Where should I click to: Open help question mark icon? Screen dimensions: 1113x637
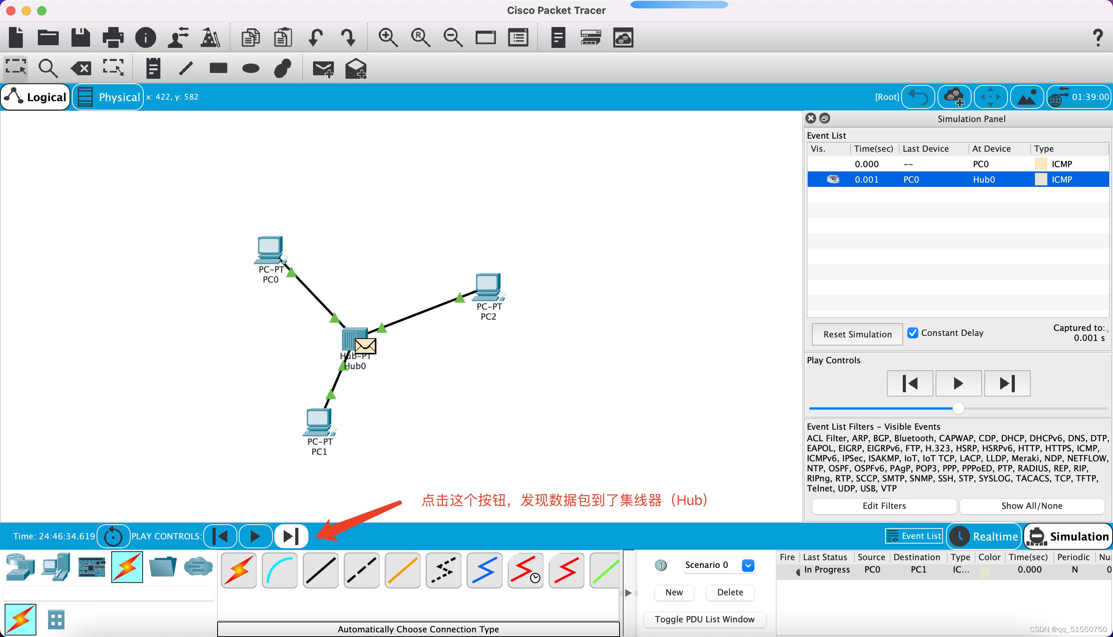(1097, 37)
